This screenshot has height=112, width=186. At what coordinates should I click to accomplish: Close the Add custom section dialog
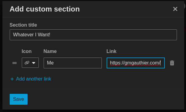175,9
